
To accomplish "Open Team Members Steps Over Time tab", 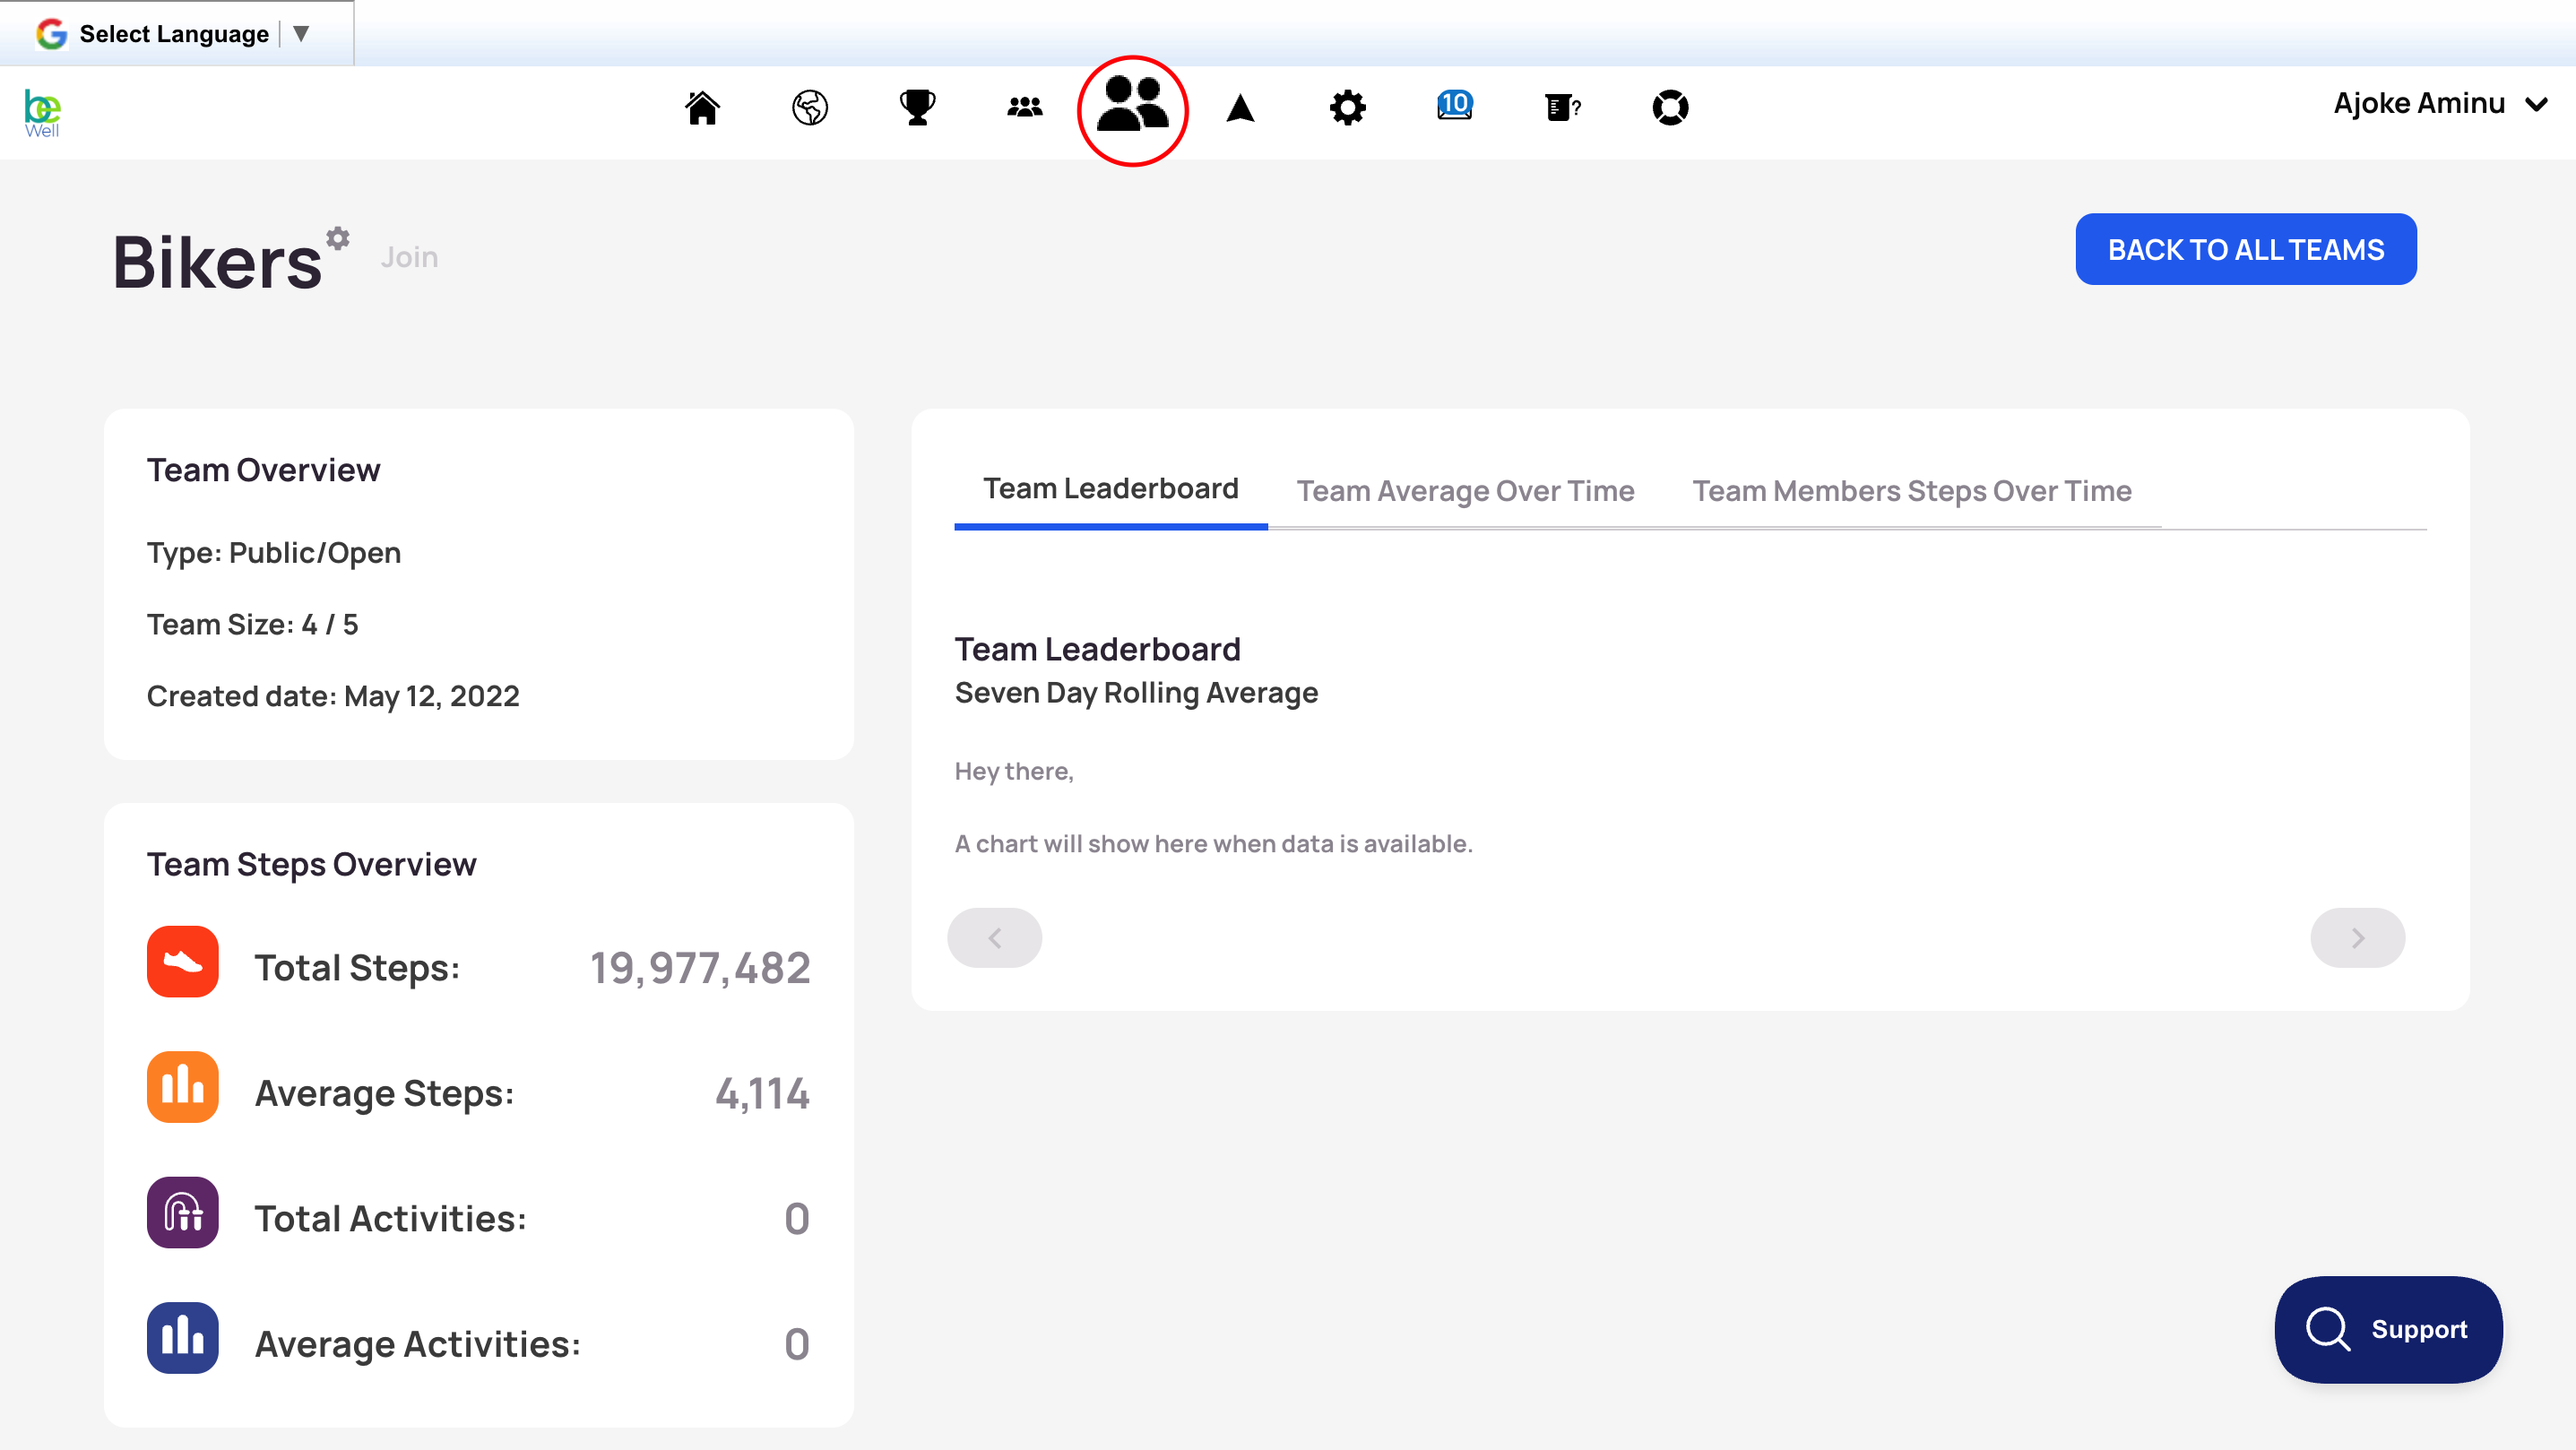I will (1911, 490).
